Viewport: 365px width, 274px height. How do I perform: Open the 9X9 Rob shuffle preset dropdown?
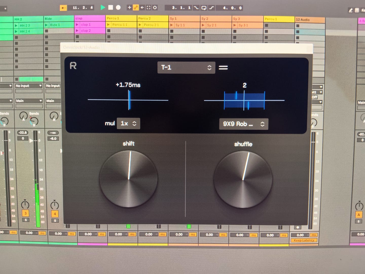tap(244, 124)
